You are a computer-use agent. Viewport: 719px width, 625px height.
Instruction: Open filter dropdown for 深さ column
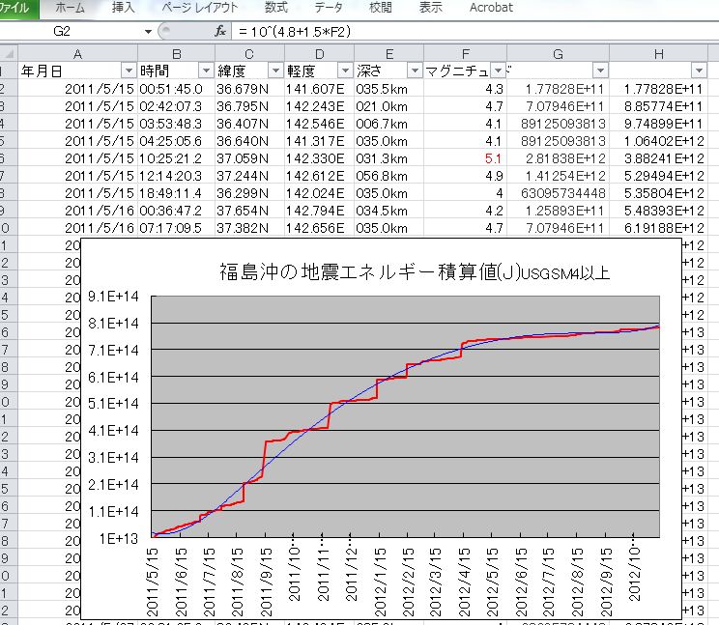[x=414, y=71]
